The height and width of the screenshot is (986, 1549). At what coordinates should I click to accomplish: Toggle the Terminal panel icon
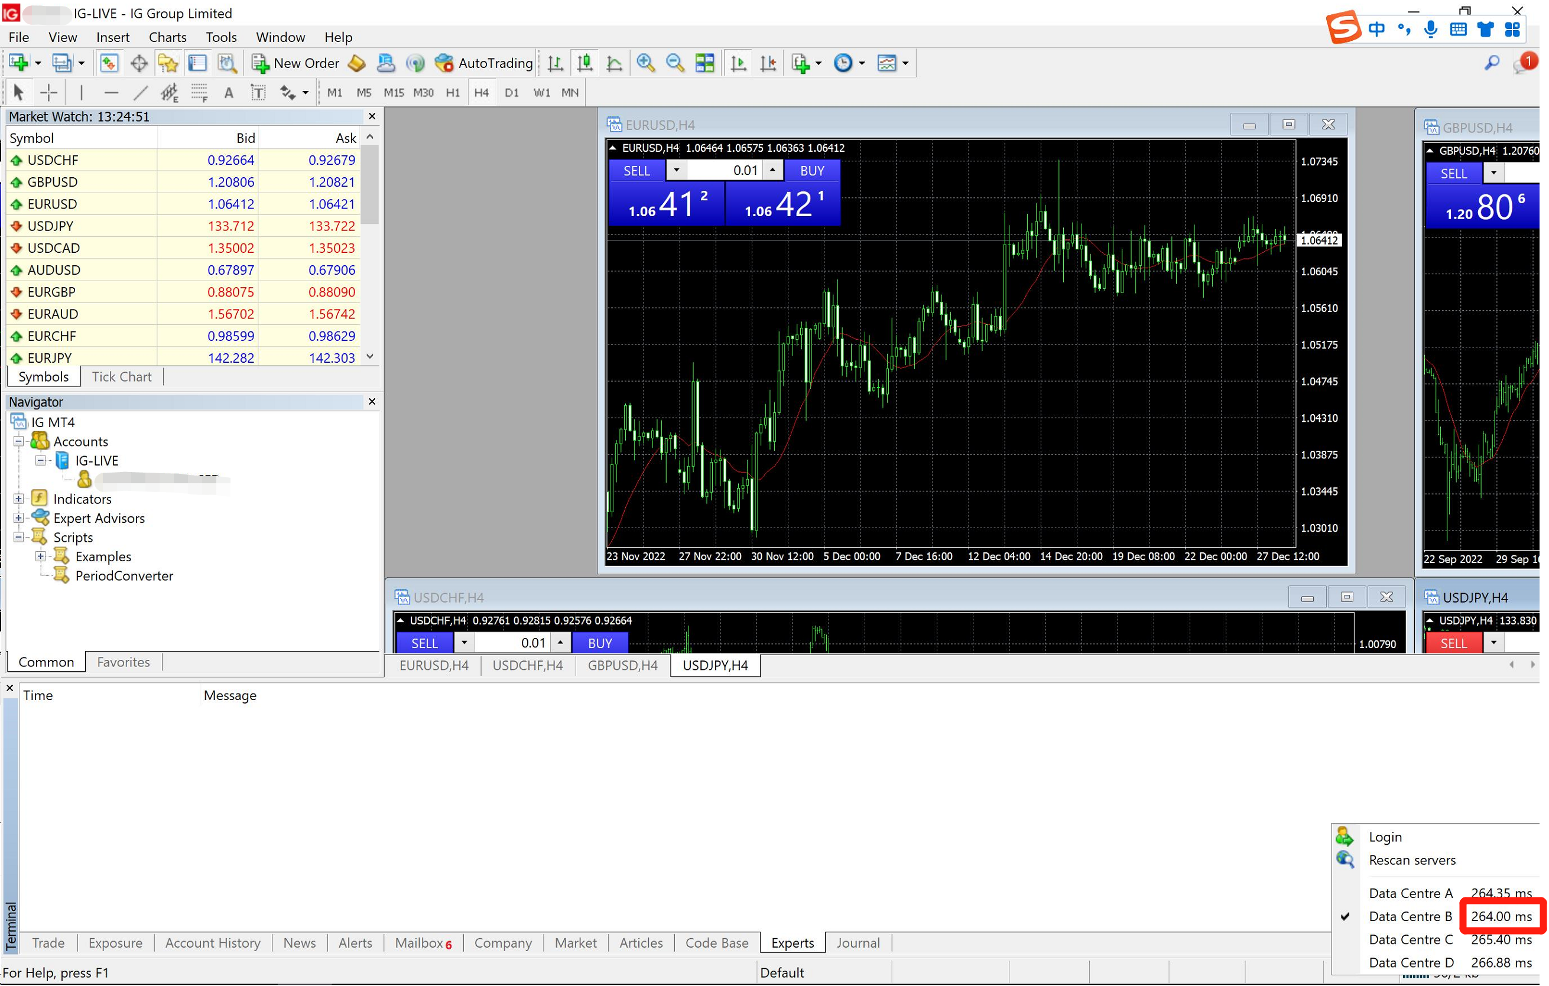[x=197, y=63]
